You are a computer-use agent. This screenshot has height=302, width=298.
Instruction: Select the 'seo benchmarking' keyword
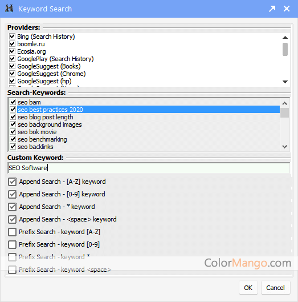[42, 139]
